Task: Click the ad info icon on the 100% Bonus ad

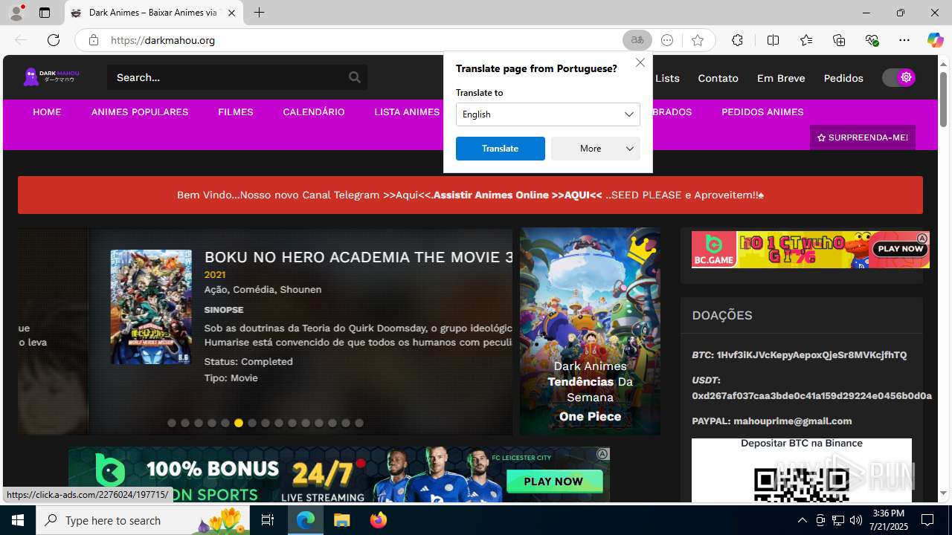Action: click(603, 454)
